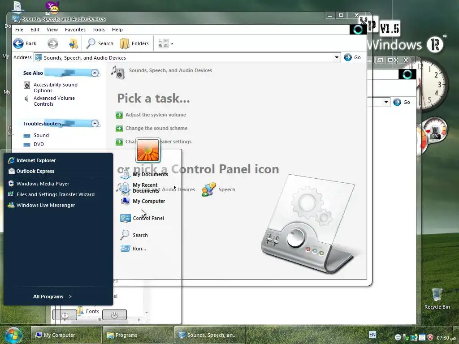Expand address dropdown in background window

click(386, 102)
